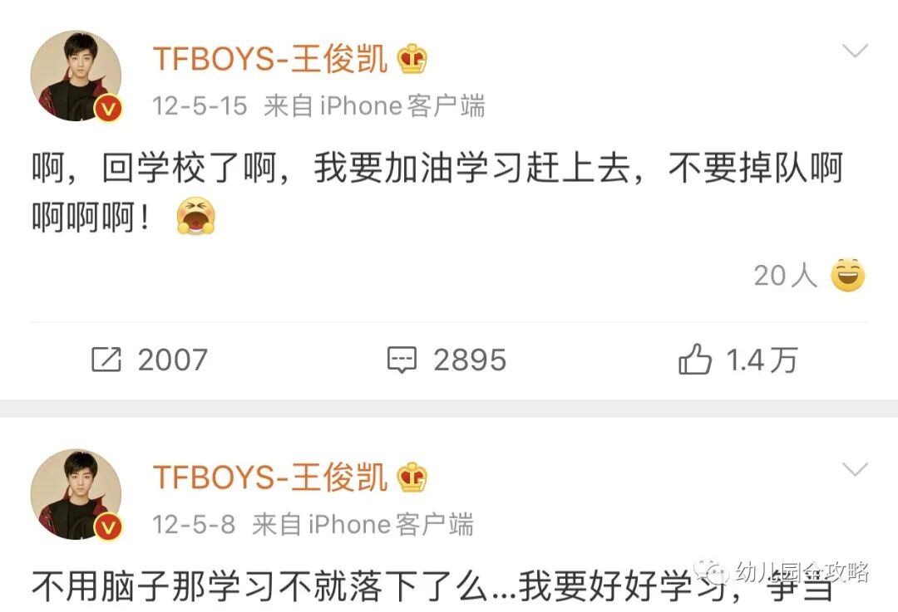Screen dimensions: 898x612
Task: Tap the laughing emoji next to 20人
Action: (848, 275)
